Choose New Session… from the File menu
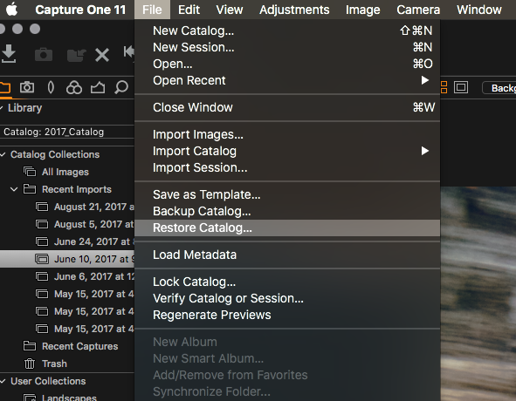 (287, 47)
